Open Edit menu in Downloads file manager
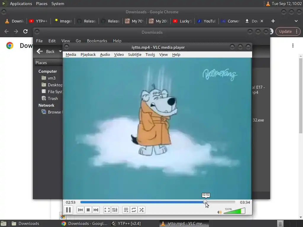This screenshot has height=227, width=303. (52, 41)
